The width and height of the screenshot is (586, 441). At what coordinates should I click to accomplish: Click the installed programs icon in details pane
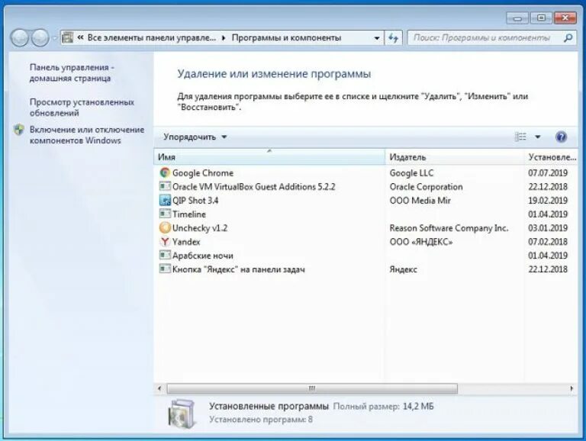tap(182, 414)
